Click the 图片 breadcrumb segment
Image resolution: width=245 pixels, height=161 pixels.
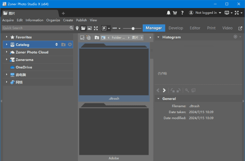[x=135, y=38]
